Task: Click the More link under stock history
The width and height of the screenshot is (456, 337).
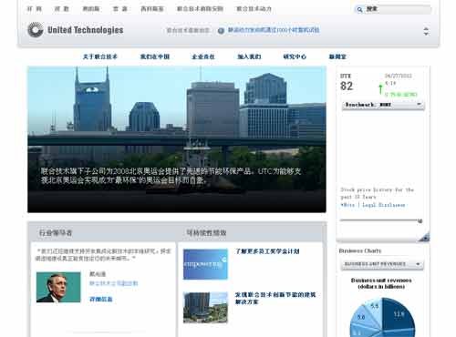Action: 347,205
